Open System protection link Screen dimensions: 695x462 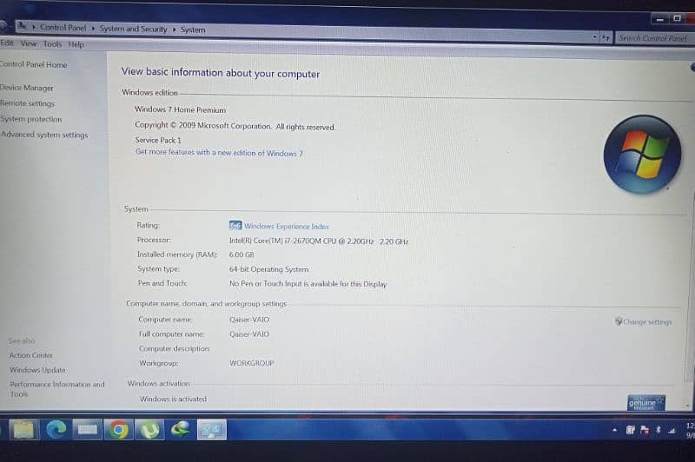31,119
